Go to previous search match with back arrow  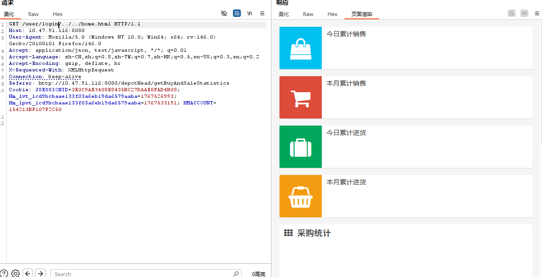(x=28, y=273)
